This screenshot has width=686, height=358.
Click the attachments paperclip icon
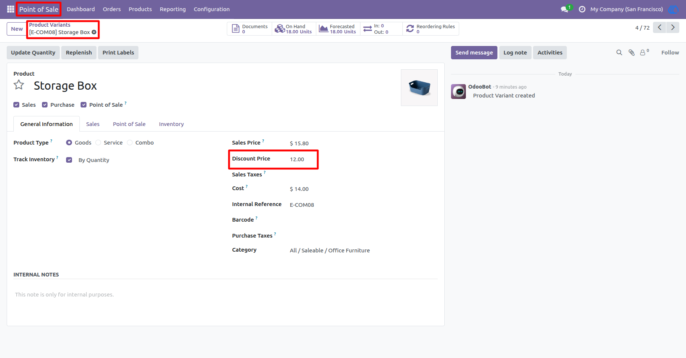point(631,53)
